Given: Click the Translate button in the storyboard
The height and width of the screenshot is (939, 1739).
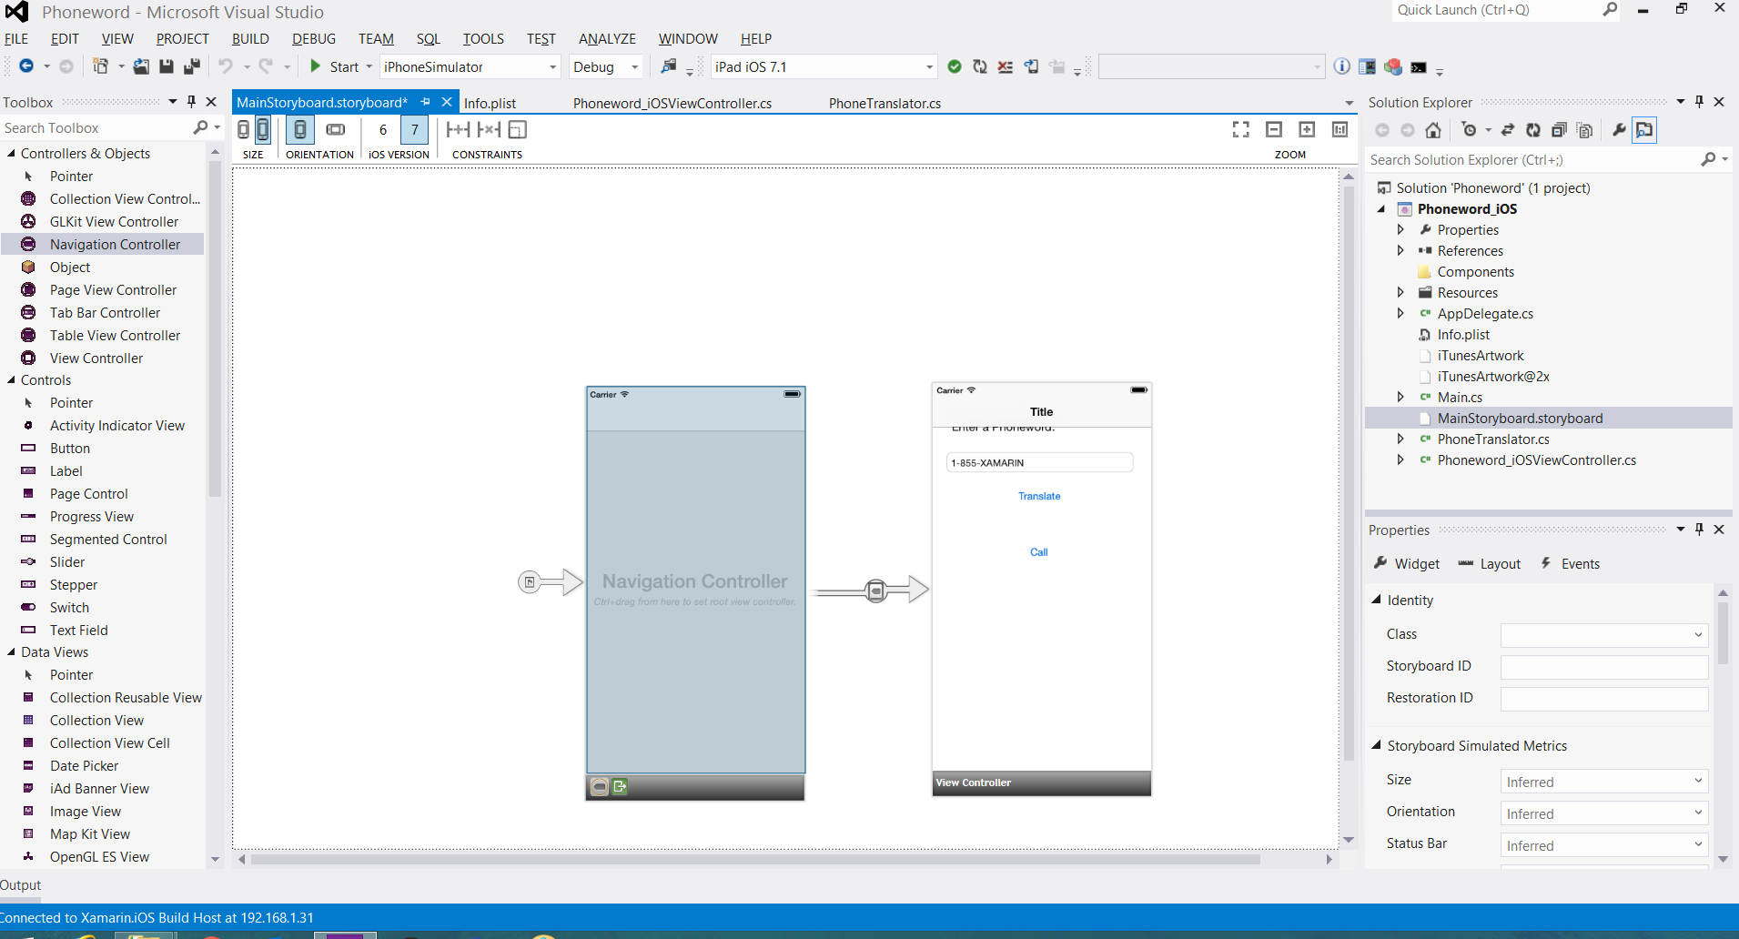Looking at the screenshot, I should [1039, 497].
